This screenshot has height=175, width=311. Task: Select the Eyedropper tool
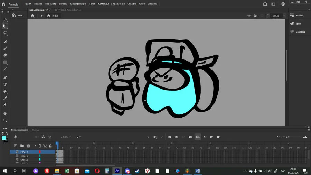pos(5,98)
